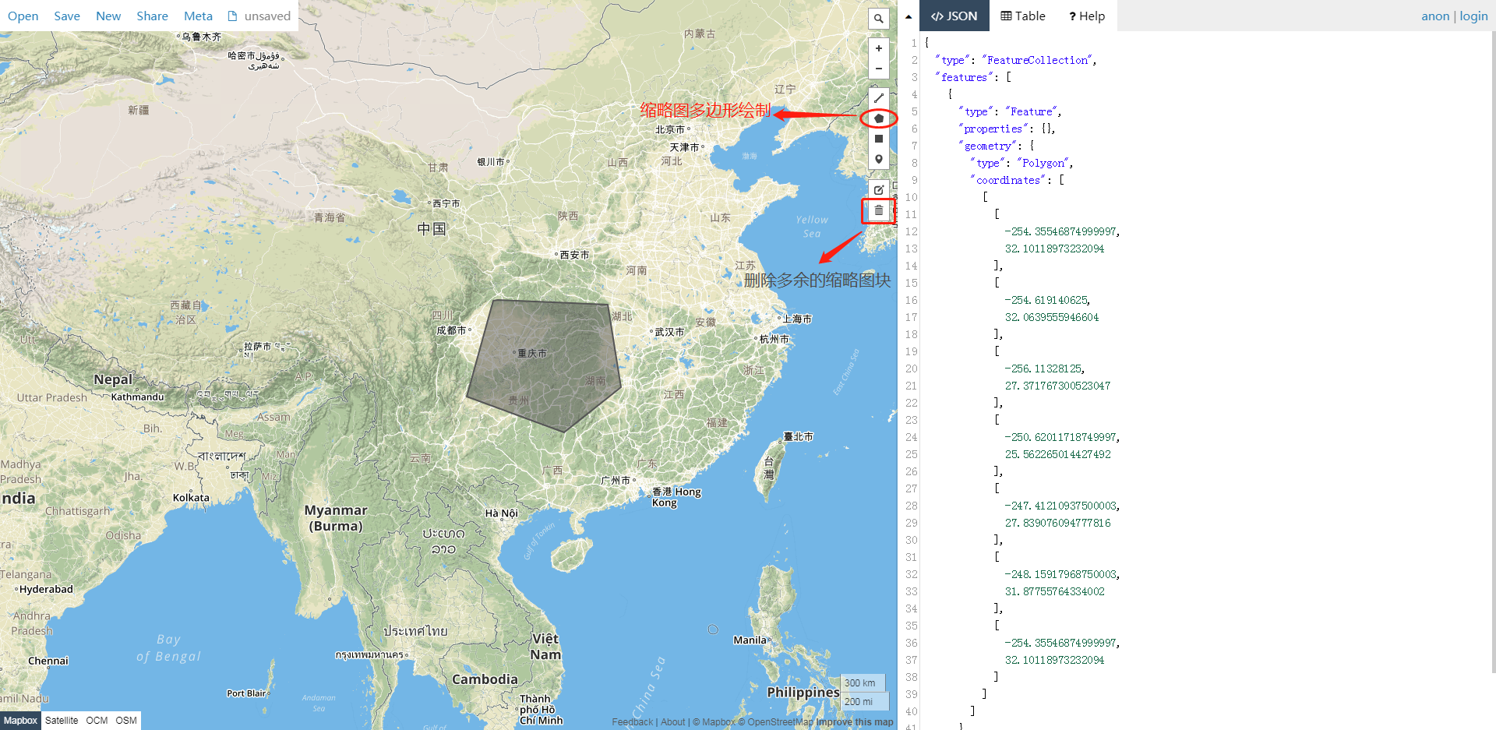Screen dimensions: 1496x730
Task: Open the map search magnifier tool
Action: click(x=878, y=19)
